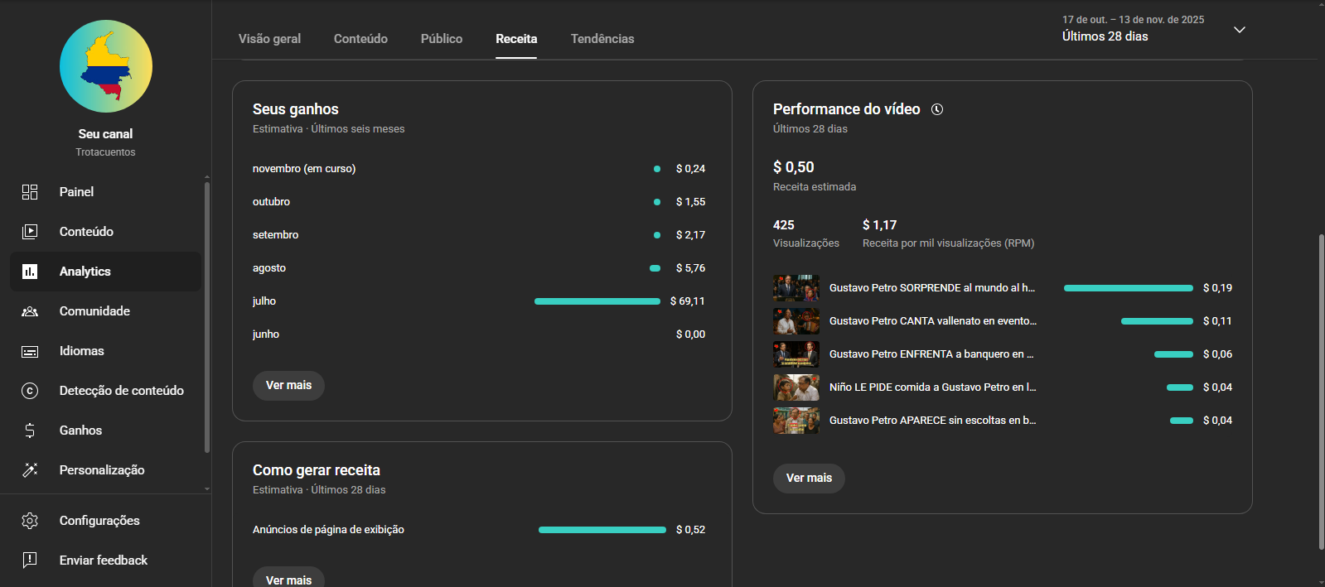Open the Personalização magic wand icon
This screenshot has width=1325, height=587.
[30, 470]
